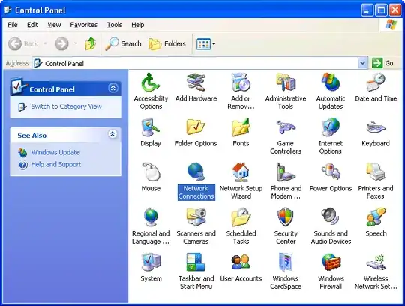
Task: Select Taskbar and Start Menu icon
Action: point(196,271)
